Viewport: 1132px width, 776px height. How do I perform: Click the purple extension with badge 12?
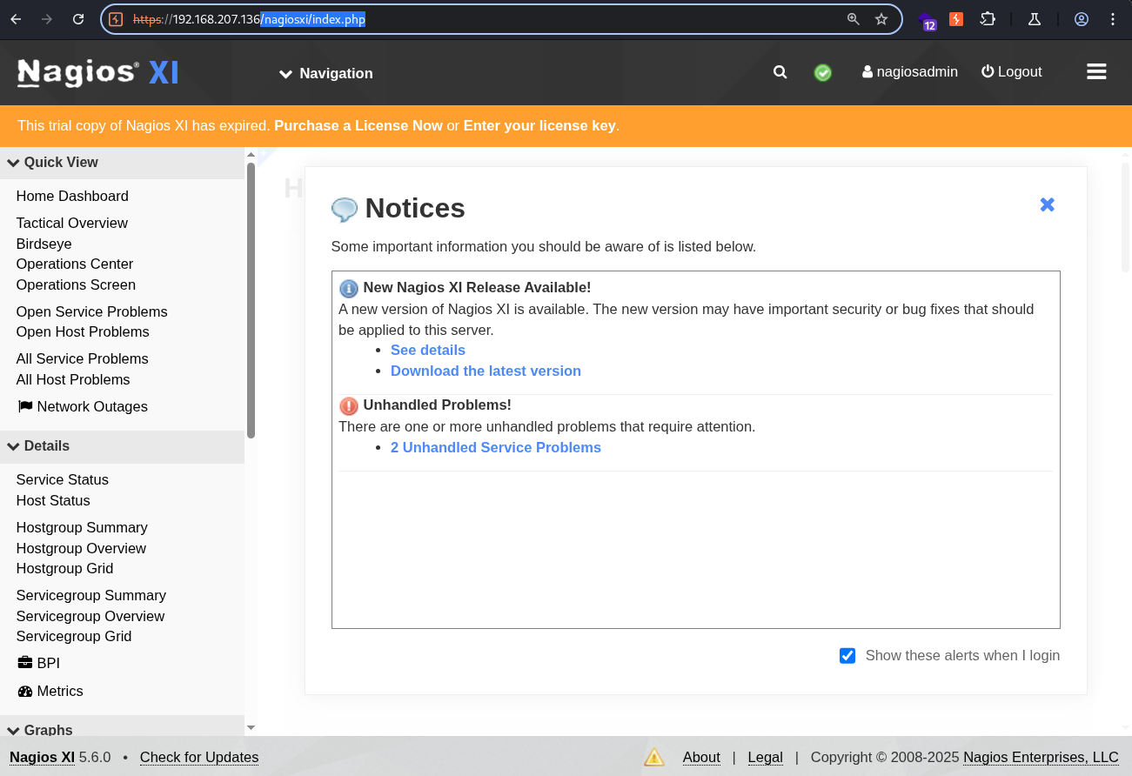coord(927,20)
